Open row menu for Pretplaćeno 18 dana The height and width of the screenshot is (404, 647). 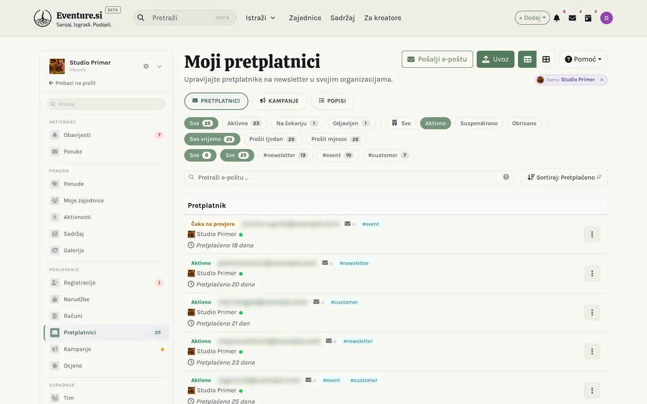pos(592,234)
